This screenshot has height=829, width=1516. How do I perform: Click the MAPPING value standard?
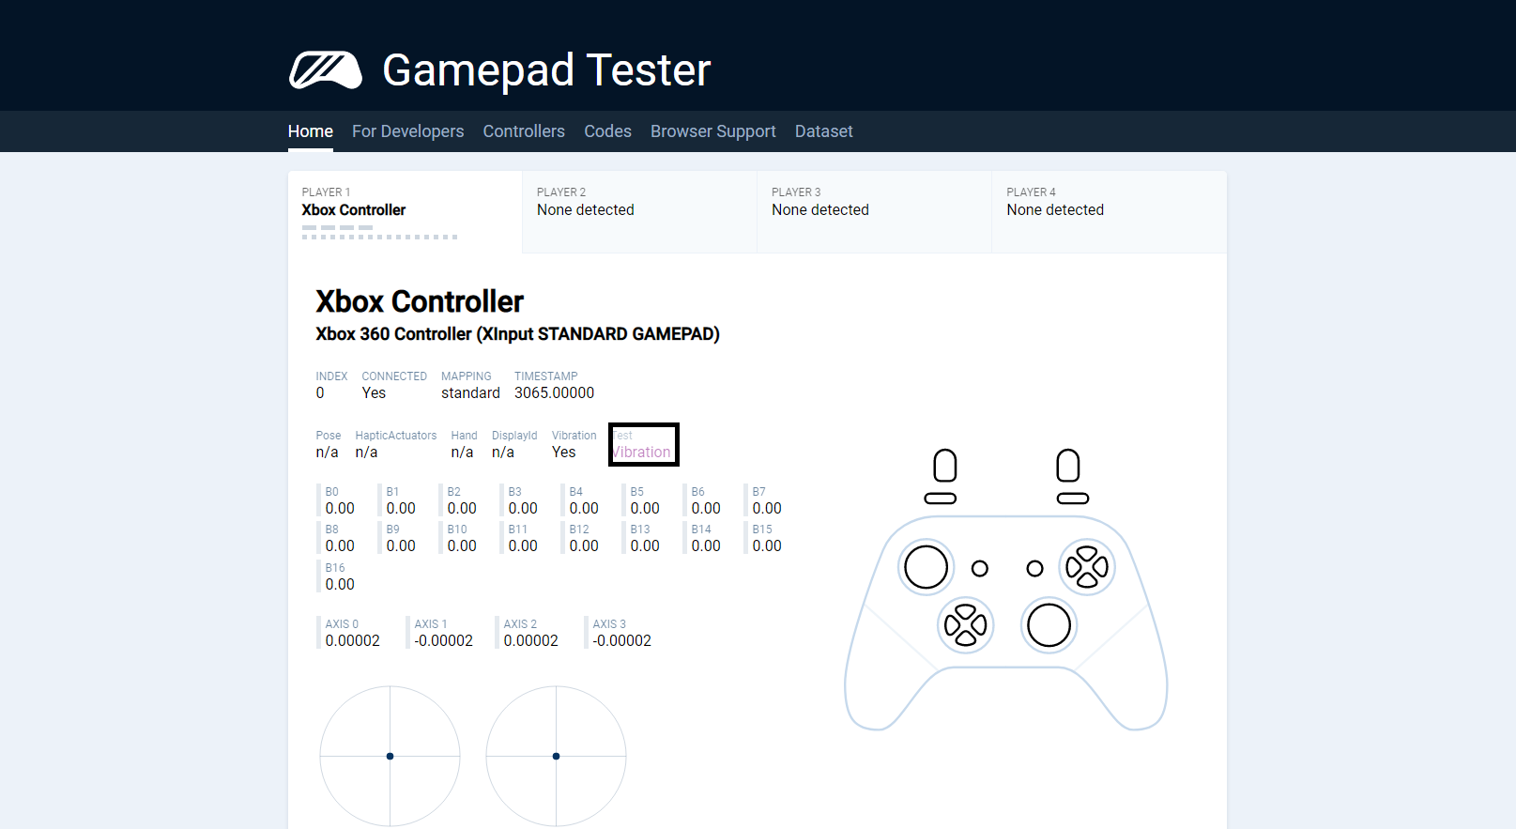pos(470,393)
